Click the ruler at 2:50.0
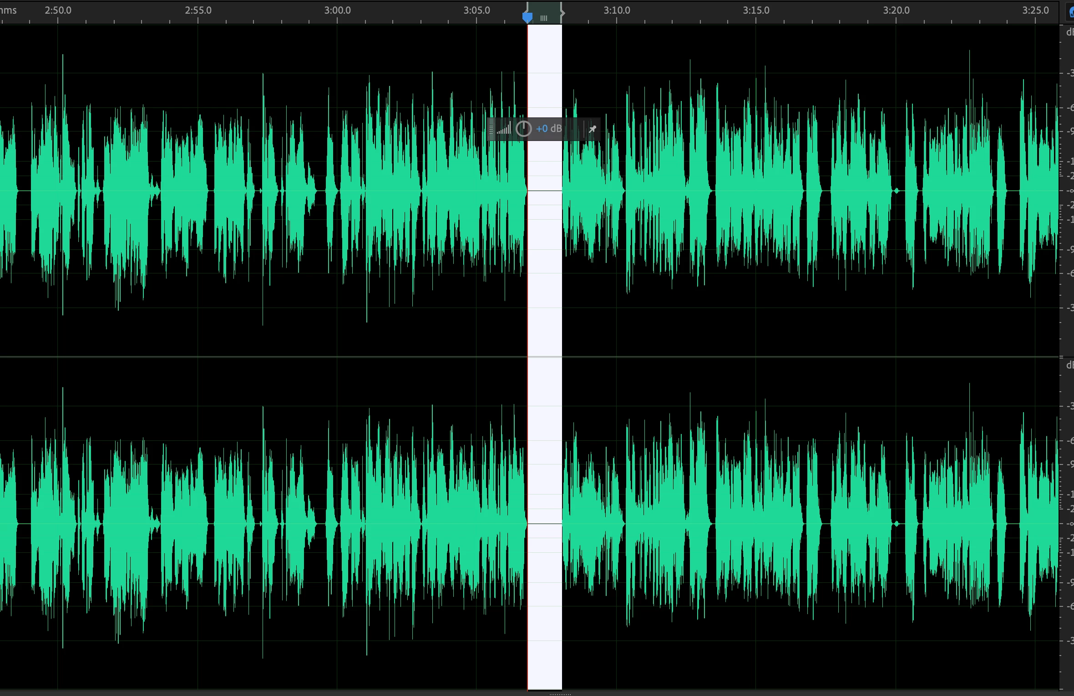The height and width of the screenshot is (696, 1074). [x=58, y=10]
